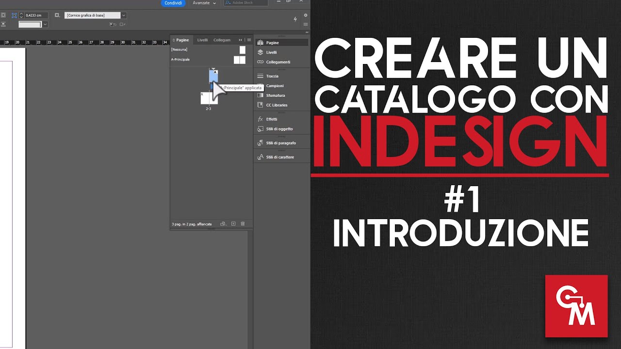Click the Condividi share button
This screenshot has height=349, width=621.
(173, 3)
